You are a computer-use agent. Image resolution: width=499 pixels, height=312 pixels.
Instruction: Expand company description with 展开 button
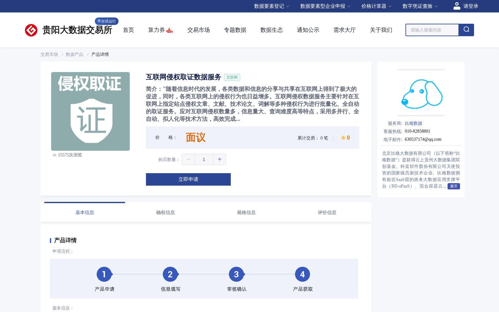454,186
